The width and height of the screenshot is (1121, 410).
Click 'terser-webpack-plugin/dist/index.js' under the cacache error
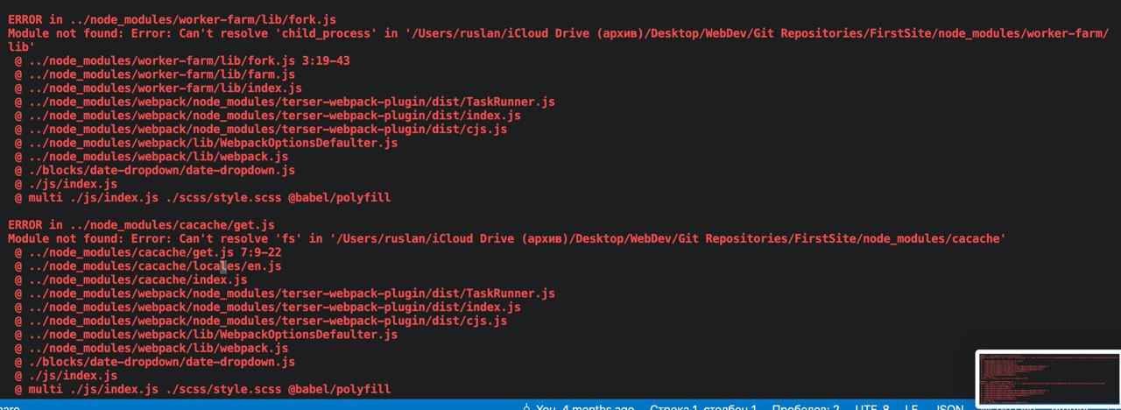267,307
